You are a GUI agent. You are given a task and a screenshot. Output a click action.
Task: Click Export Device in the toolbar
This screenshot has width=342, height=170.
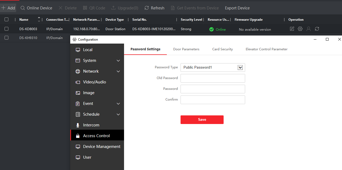[x=237, y=8]
